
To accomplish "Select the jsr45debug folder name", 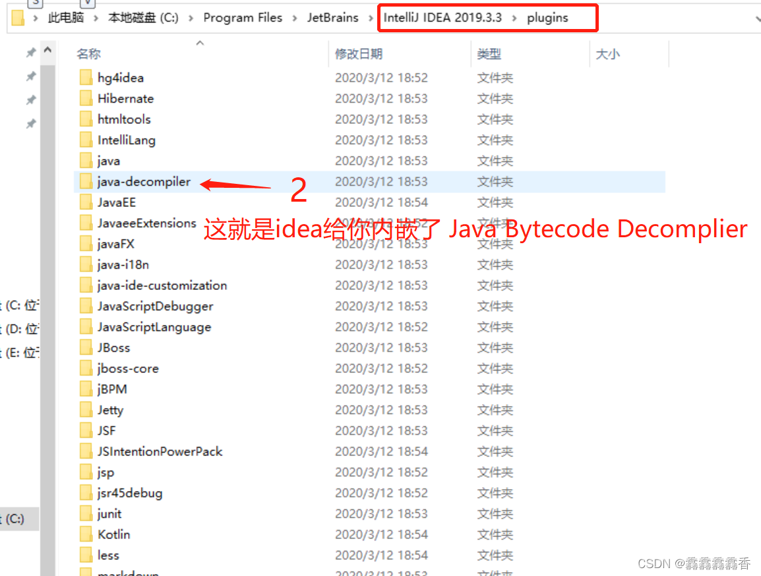I will click(x=130, y=493).
